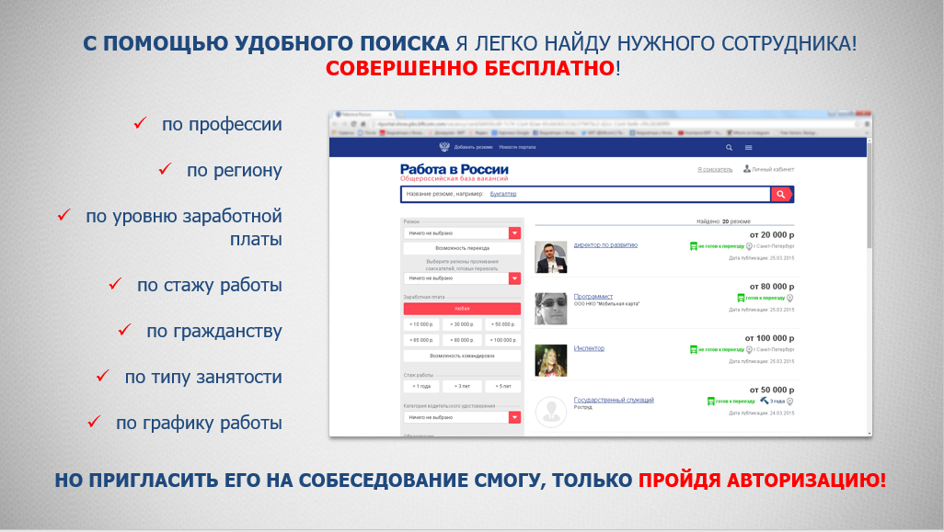This screenshot has height=532, width=944.
Task: Click the salary от 20 000 р
Action: tap(772, 235)
